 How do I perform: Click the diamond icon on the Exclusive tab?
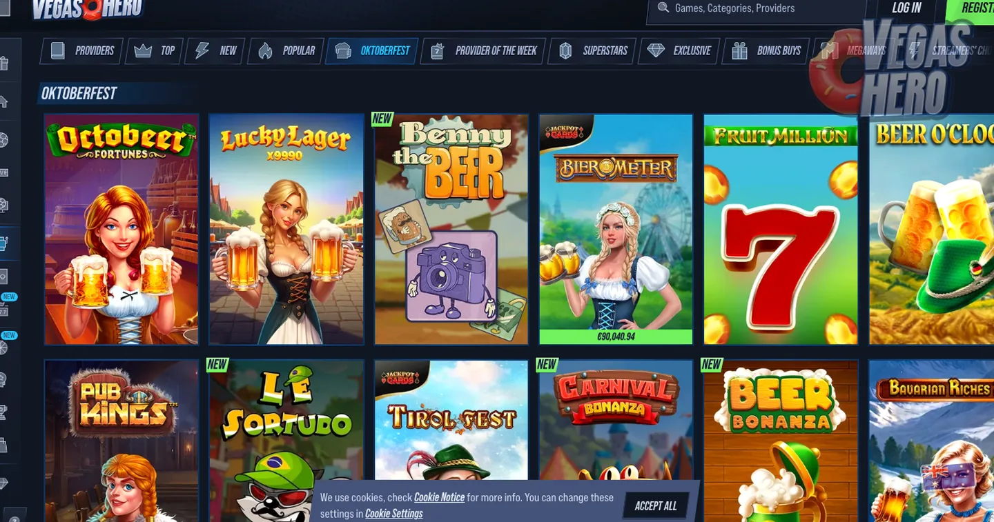pyautogui.click(x=656, y=51)
